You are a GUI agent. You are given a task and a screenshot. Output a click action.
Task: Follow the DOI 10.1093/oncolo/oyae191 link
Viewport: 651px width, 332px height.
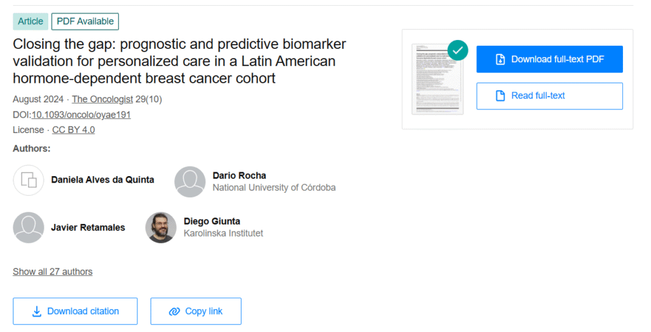(x=81, y=114)
